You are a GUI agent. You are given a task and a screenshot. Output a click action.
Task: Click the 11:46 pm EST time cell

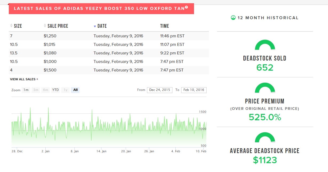coord(172,36)
